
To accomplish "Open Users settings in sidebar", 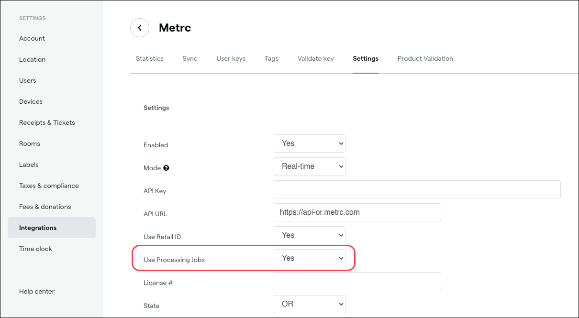I will click(x=28, y=80).
